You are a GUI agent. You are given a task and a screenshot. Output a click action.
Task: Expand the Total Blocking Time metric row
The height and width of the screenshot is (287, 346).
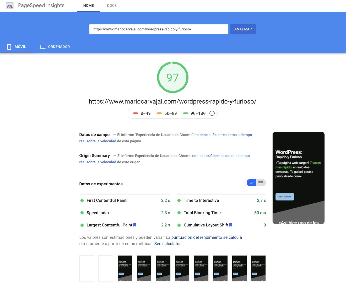point(221,213)
